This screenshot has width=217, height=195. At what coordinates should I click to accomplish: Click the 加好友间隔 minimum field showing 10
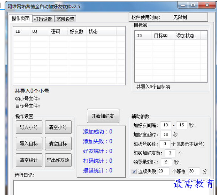[166, 125]
